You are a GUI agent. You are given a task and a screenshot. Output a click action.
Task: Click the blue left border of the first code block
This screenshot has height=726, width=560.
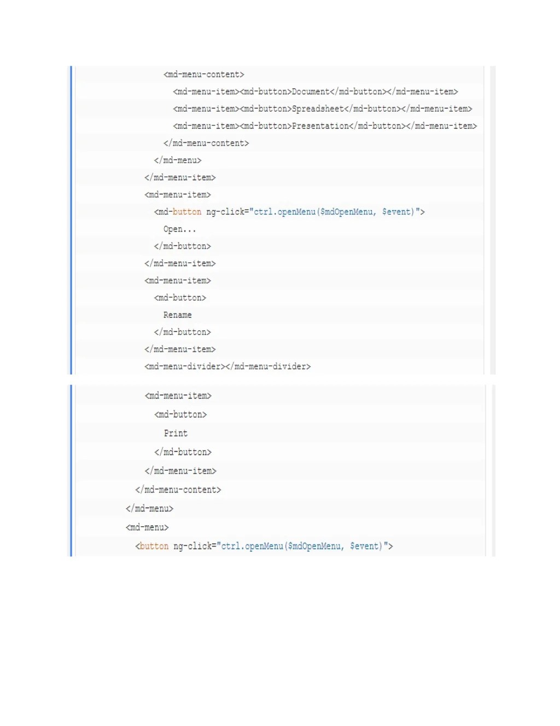[x=72, y=219]
